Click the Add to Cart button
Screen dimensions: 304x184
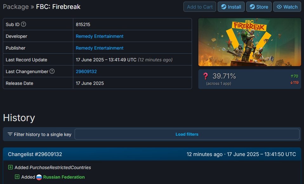[200, 7]
